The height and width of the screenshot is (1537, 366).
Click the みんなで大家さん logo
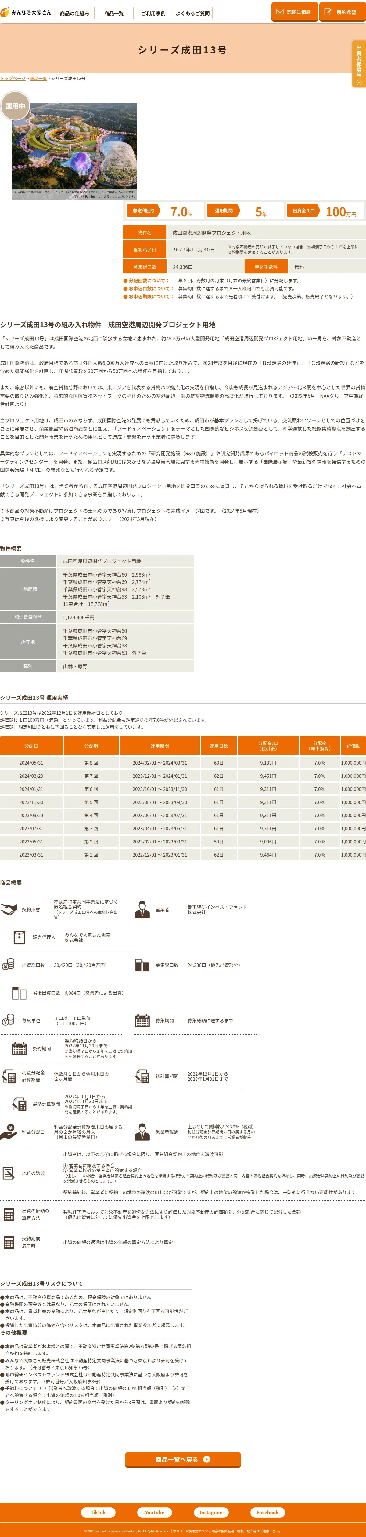26,12
